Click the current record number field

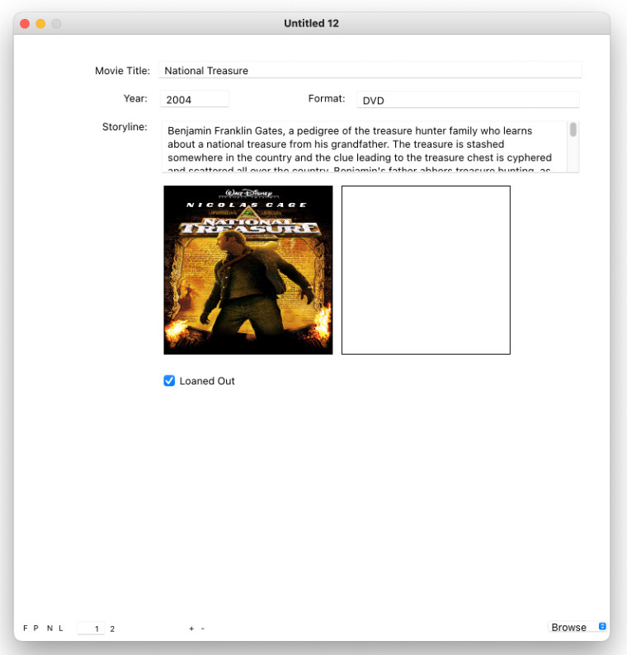click(91, 629)
